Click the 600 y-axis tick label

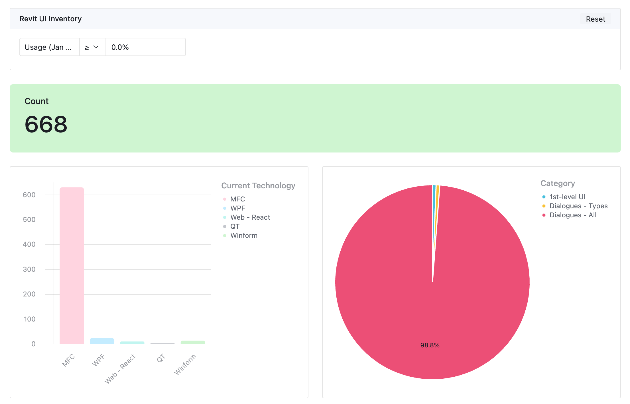pyautogui.click(x=29, y=195)
